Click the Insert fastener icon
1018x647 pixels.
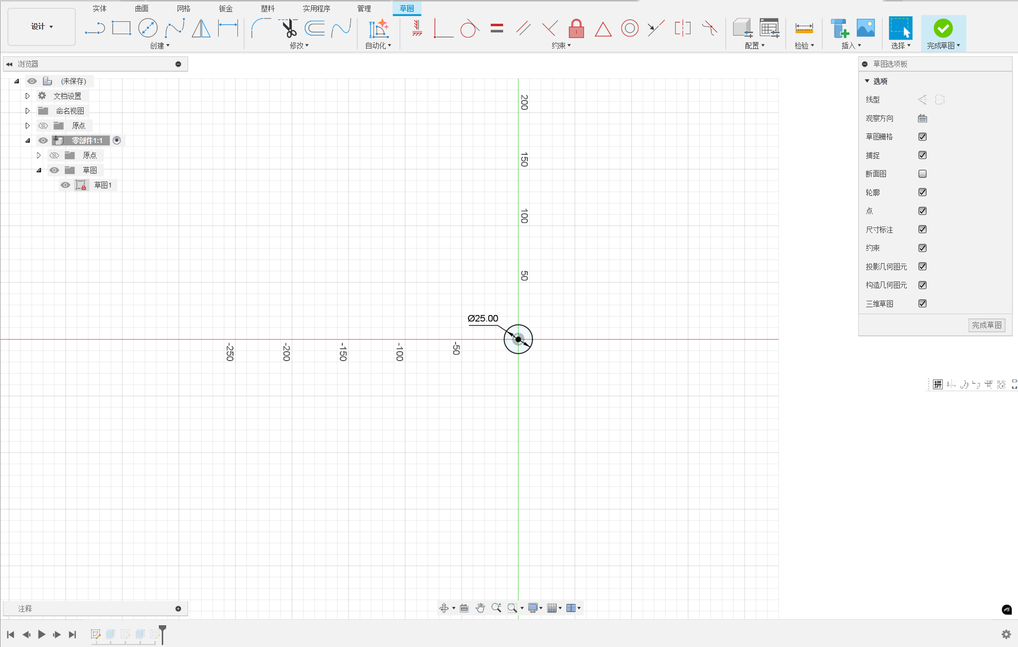[839, 28]
